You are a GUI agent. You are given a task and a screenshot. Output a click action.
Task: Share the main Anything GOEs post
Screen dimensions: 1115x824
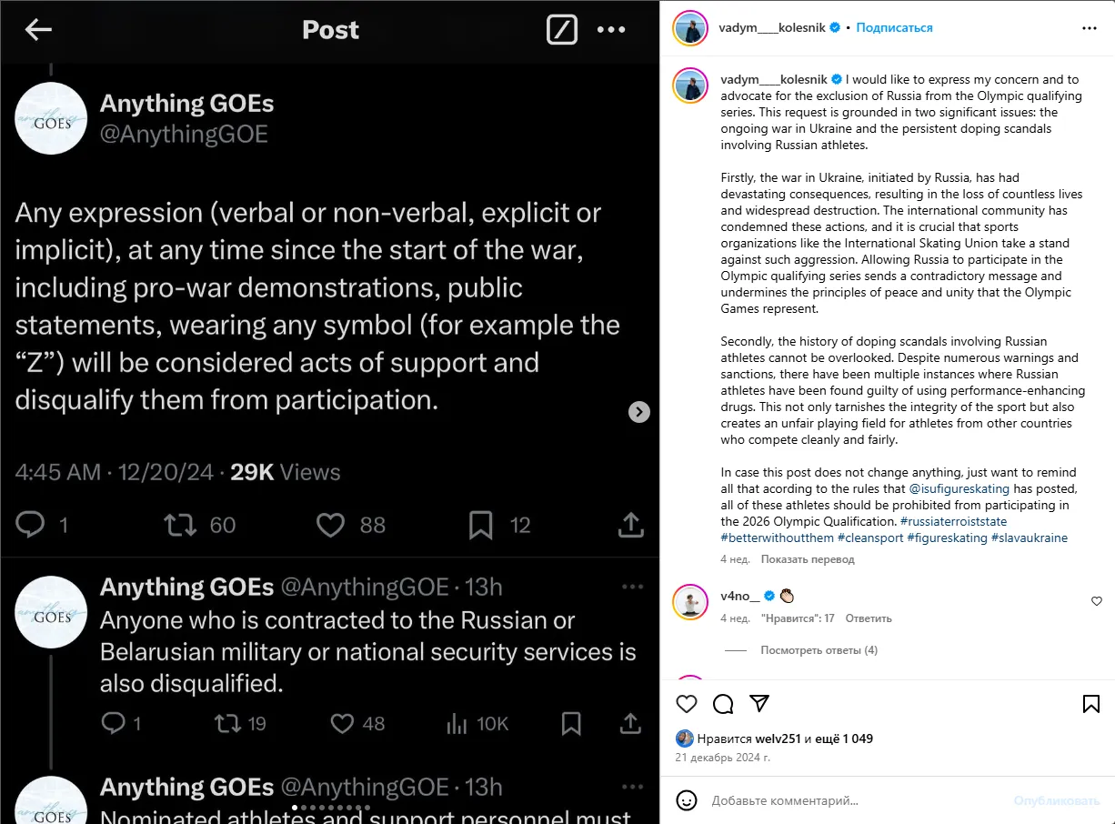click(x=630, y=524)
